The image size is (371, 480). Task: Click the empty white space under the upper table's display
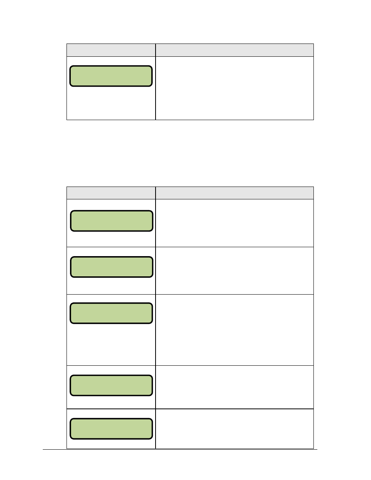pos(111,103)
